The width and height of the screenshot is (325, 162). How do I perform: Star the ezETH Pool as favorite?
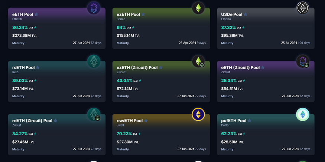click(143, 14)
